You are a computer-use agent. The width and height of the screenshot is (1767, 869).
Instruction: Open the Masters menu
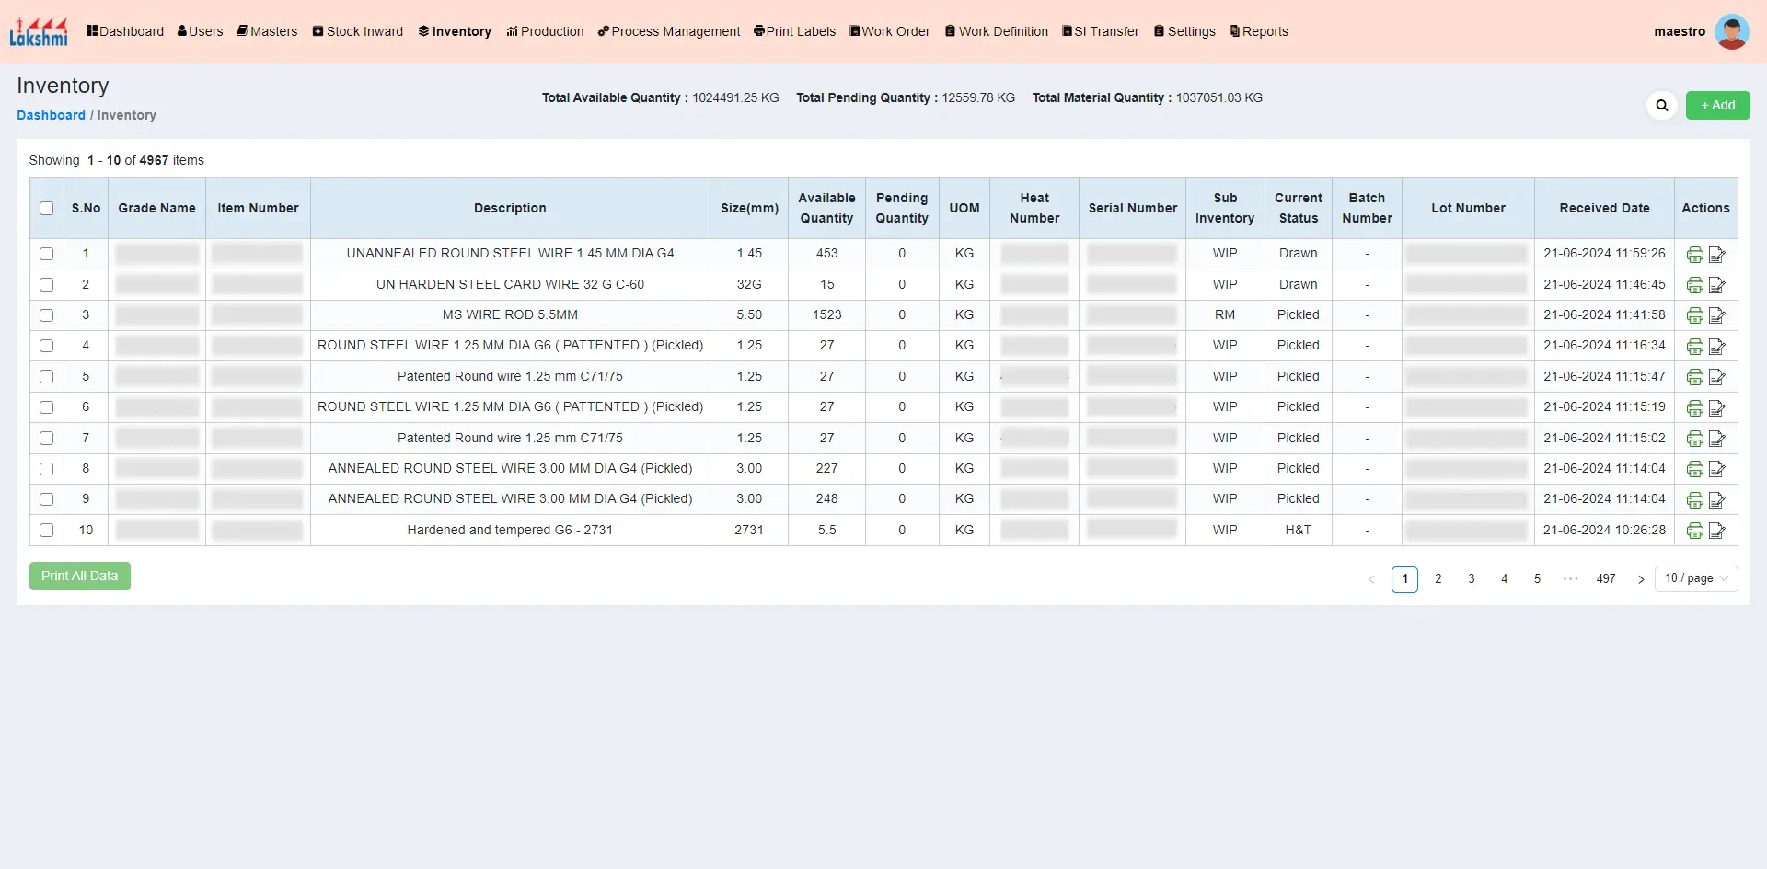point(267,31)
